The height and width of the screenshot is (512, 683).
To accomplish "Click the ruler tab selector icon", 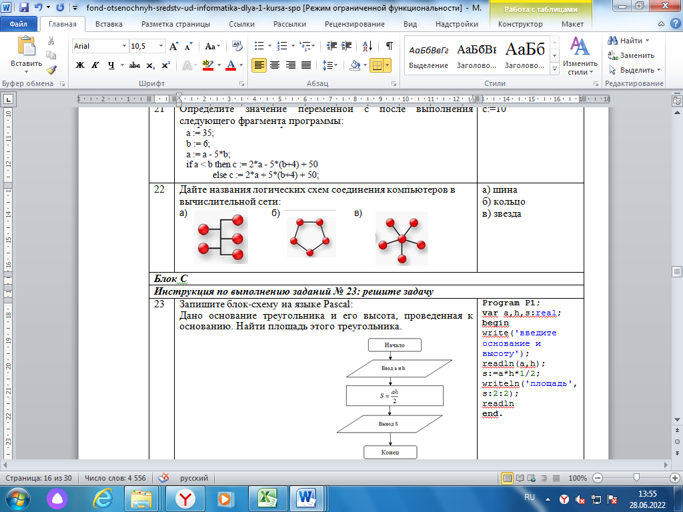I will (8, 99).
